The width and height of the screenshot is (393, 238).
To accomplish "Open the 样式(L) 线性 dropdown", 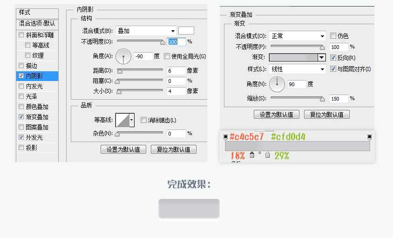I will pyautogui.click(x=298, y=69).
